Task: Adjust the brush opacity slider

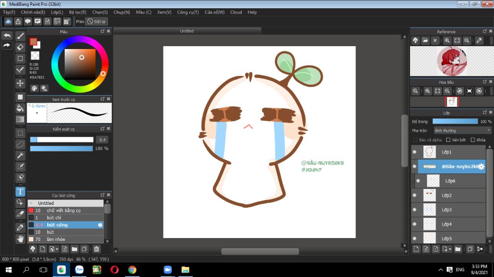Action: (x=61, y=148)
